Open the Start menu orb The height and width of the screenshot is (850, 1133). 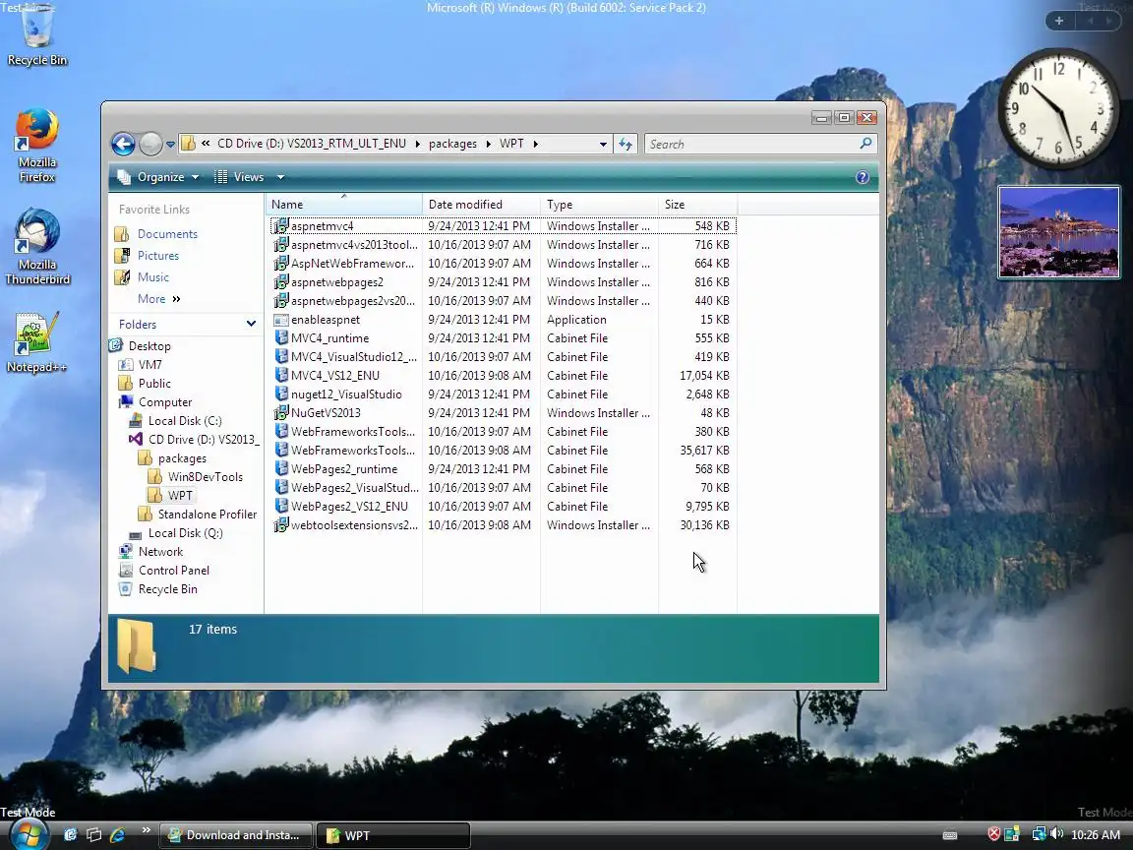tap(29, 835)
